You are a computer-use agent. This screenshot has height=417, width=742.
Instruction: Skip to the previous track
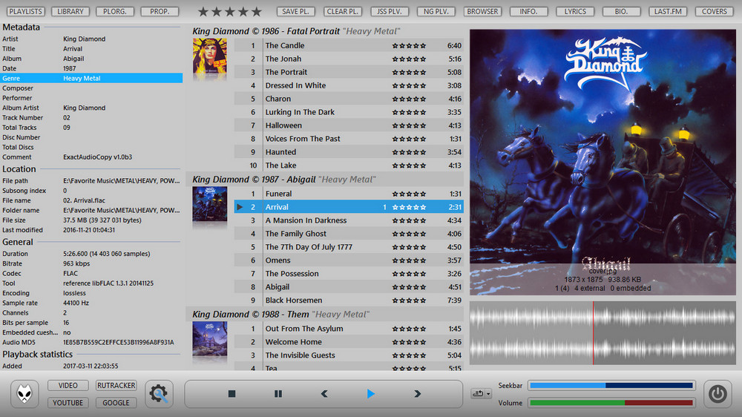[x=324, y=394]
